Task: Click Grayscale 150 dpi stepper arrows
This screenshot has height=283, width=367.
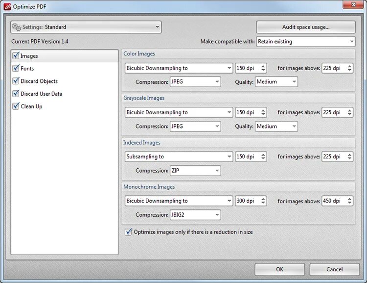Action: point(263,112)
